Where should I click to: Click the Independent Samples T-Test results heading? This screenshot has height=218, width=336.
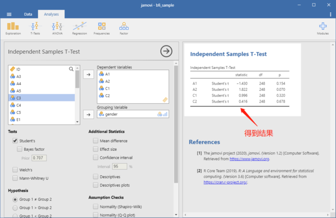pyautogui.click(x=228, y=54)
